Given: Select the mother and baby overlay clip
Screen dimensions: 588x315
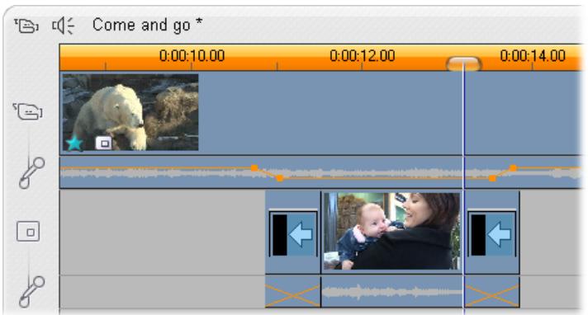Looking at the screenshot, I should click(392, 231).
